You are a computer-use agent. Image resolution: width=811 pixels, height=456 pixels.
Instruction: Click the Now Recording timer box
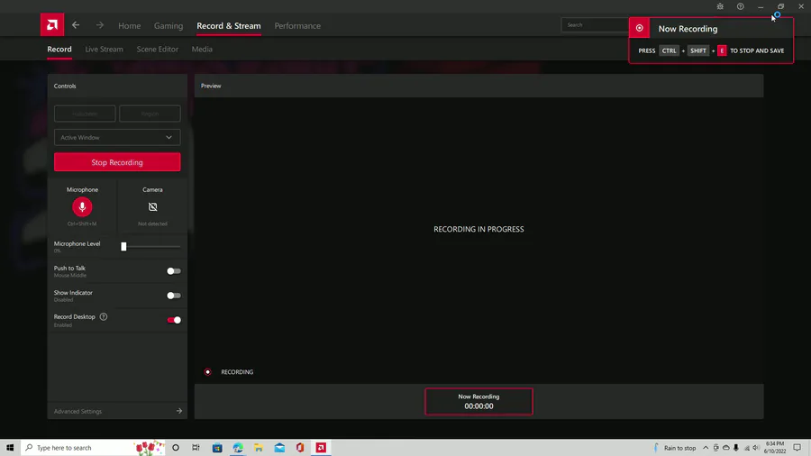point(479,401)
